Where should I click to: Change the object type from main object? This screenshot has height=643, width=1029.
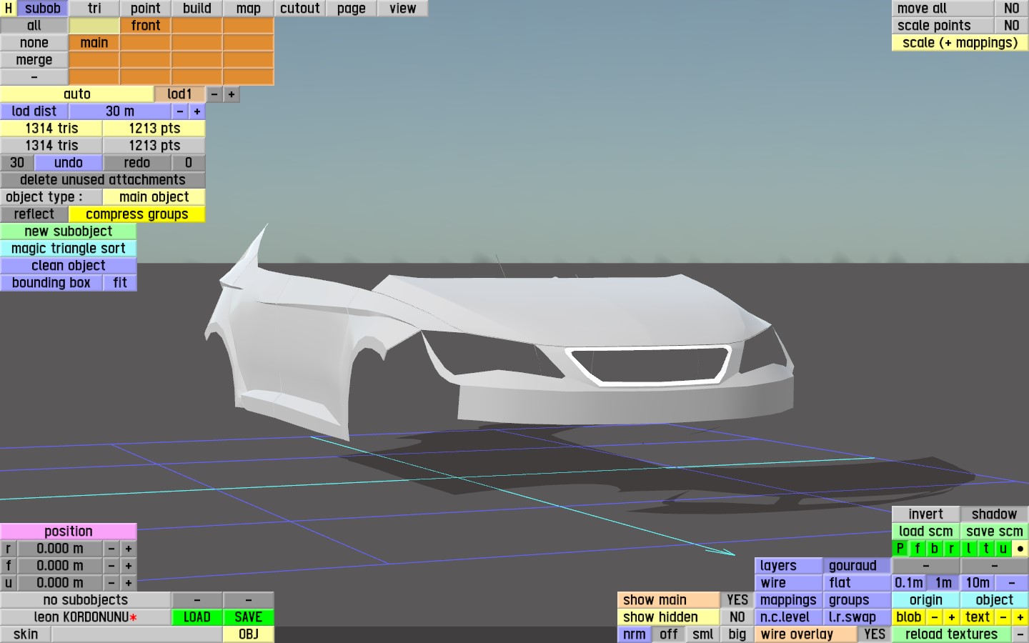154,197
